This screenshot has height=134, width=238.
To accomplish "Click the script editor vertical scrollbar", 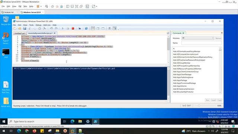I will pyautogui.click(x=168, y=49).
